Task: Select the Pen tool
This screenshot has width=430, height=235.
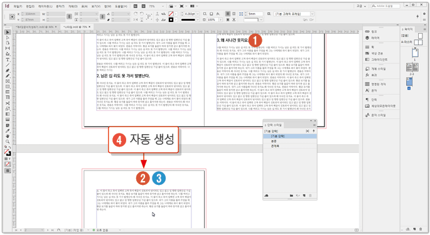Action: point(8,70)
